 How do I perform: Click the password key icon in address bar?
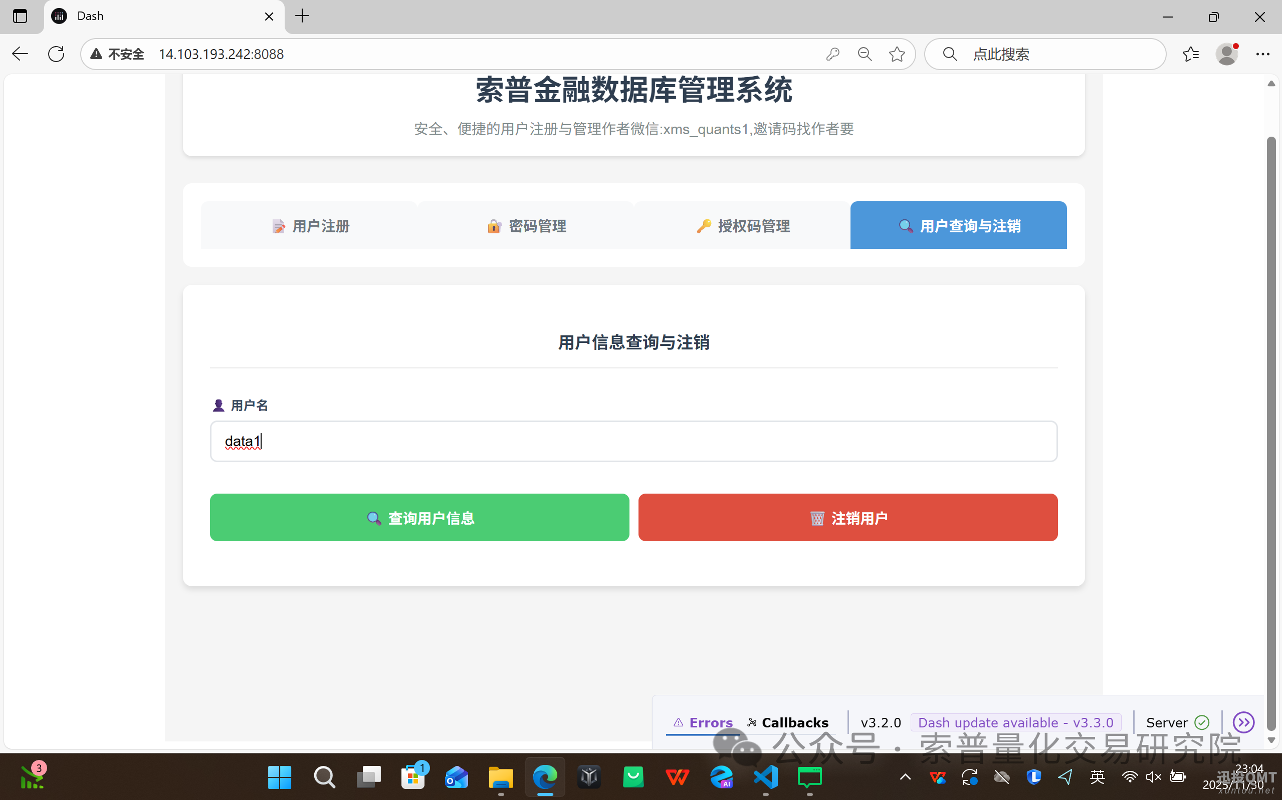(x=832, y=54)
